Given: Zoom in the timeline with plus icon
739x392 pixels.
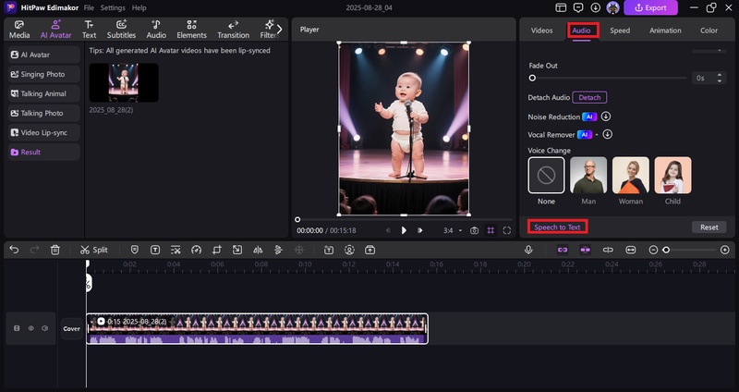Looking at the screenshot, I should [725, 250].
